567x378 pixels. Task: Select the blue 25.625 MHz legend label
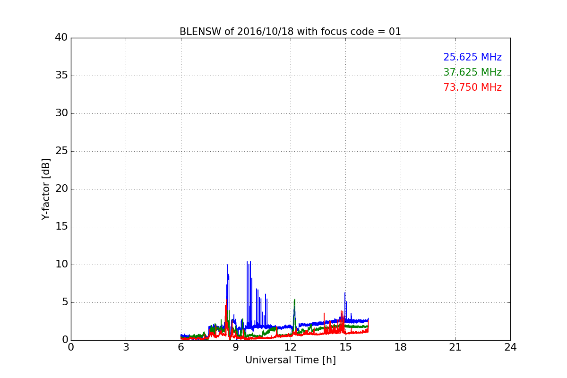472,57
